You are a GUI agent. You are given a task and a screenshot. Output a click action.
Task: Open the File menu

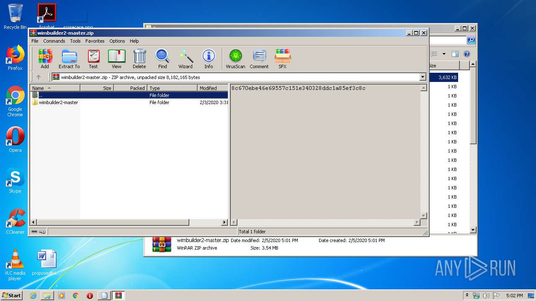pos(35,41)
